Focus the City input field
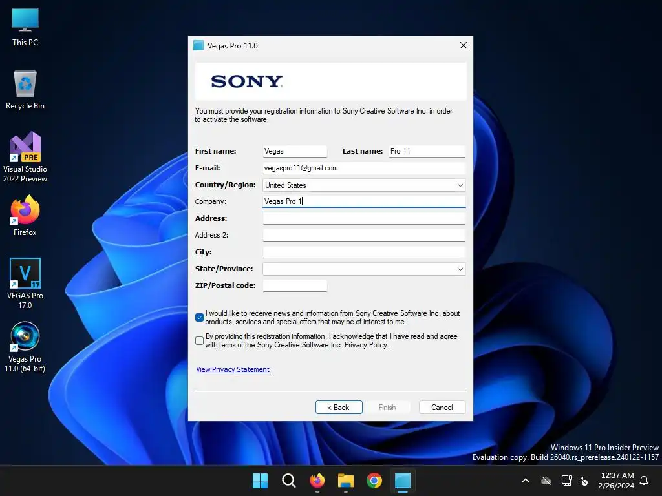Viewport: 662px width, 496px height. (x=364, y=252)
